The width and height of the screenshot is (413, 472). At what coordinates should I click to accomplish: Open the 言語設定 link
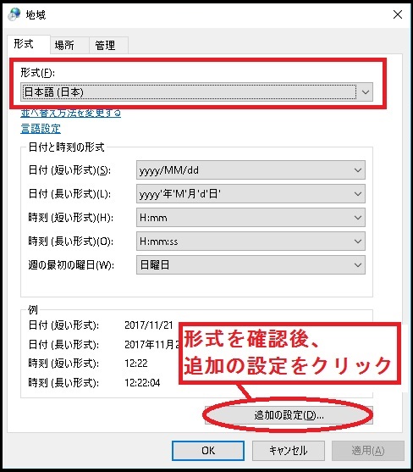(41, 129)
